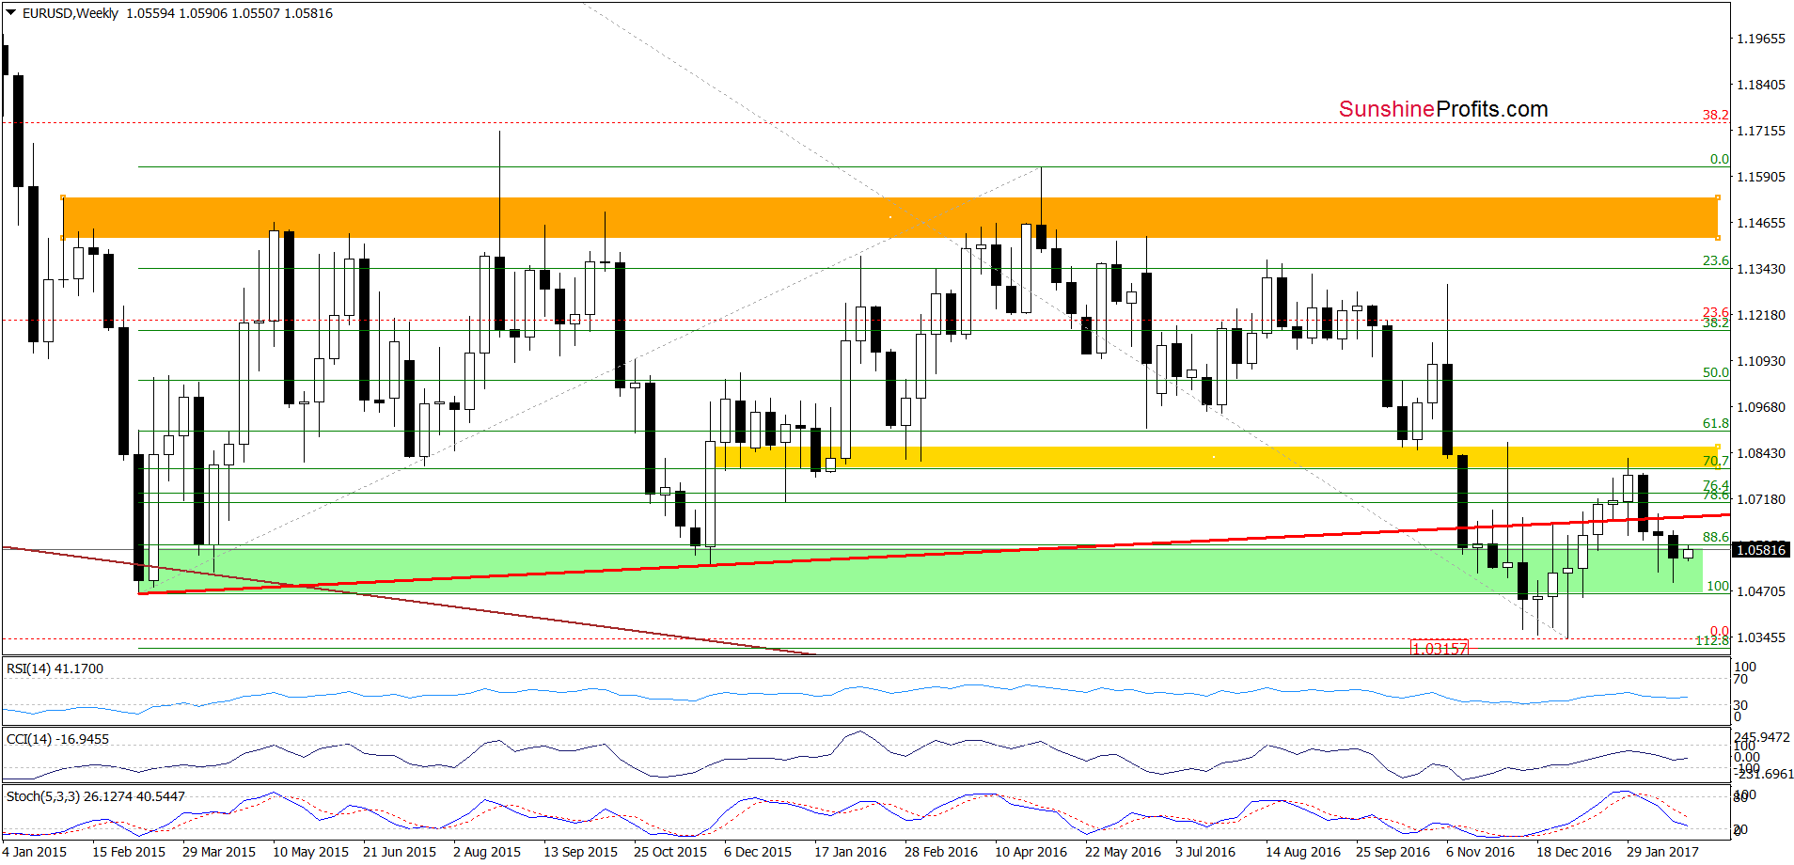
Task: Click the 3 Jul 2016 date label
Action: pyautogui.click(x=1205, y=852)
